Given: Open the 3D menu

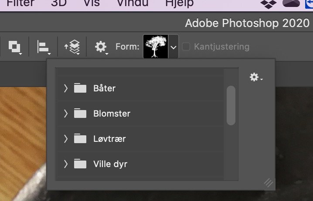Looking at the screenshot, I should pos(59,3).
